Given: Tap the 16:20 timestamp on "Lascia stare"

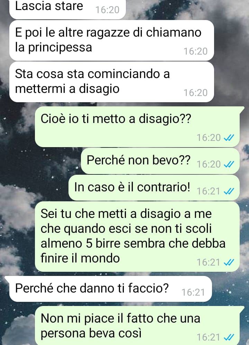Looking at the screenshot, I should coord(107,10).
